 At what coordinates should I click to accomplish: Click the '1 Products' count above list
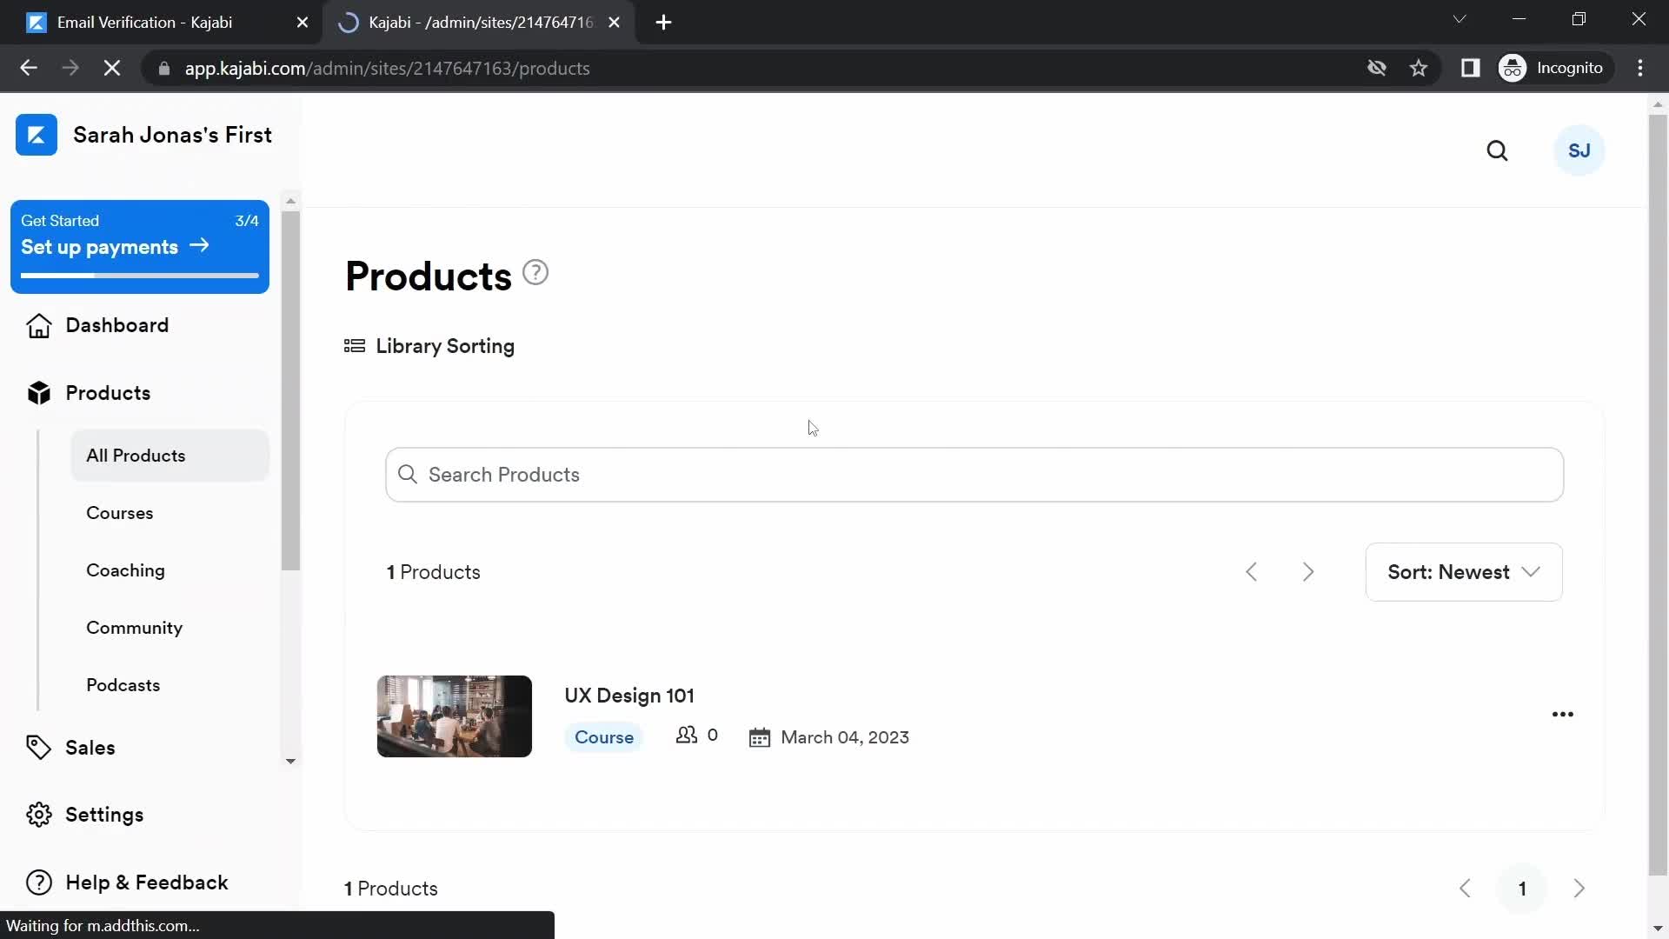(x=434, y=572)
